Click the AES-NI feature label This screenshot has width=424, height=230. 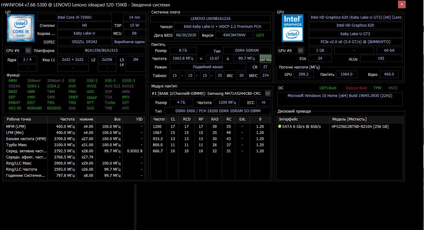(x=15, y=108)
